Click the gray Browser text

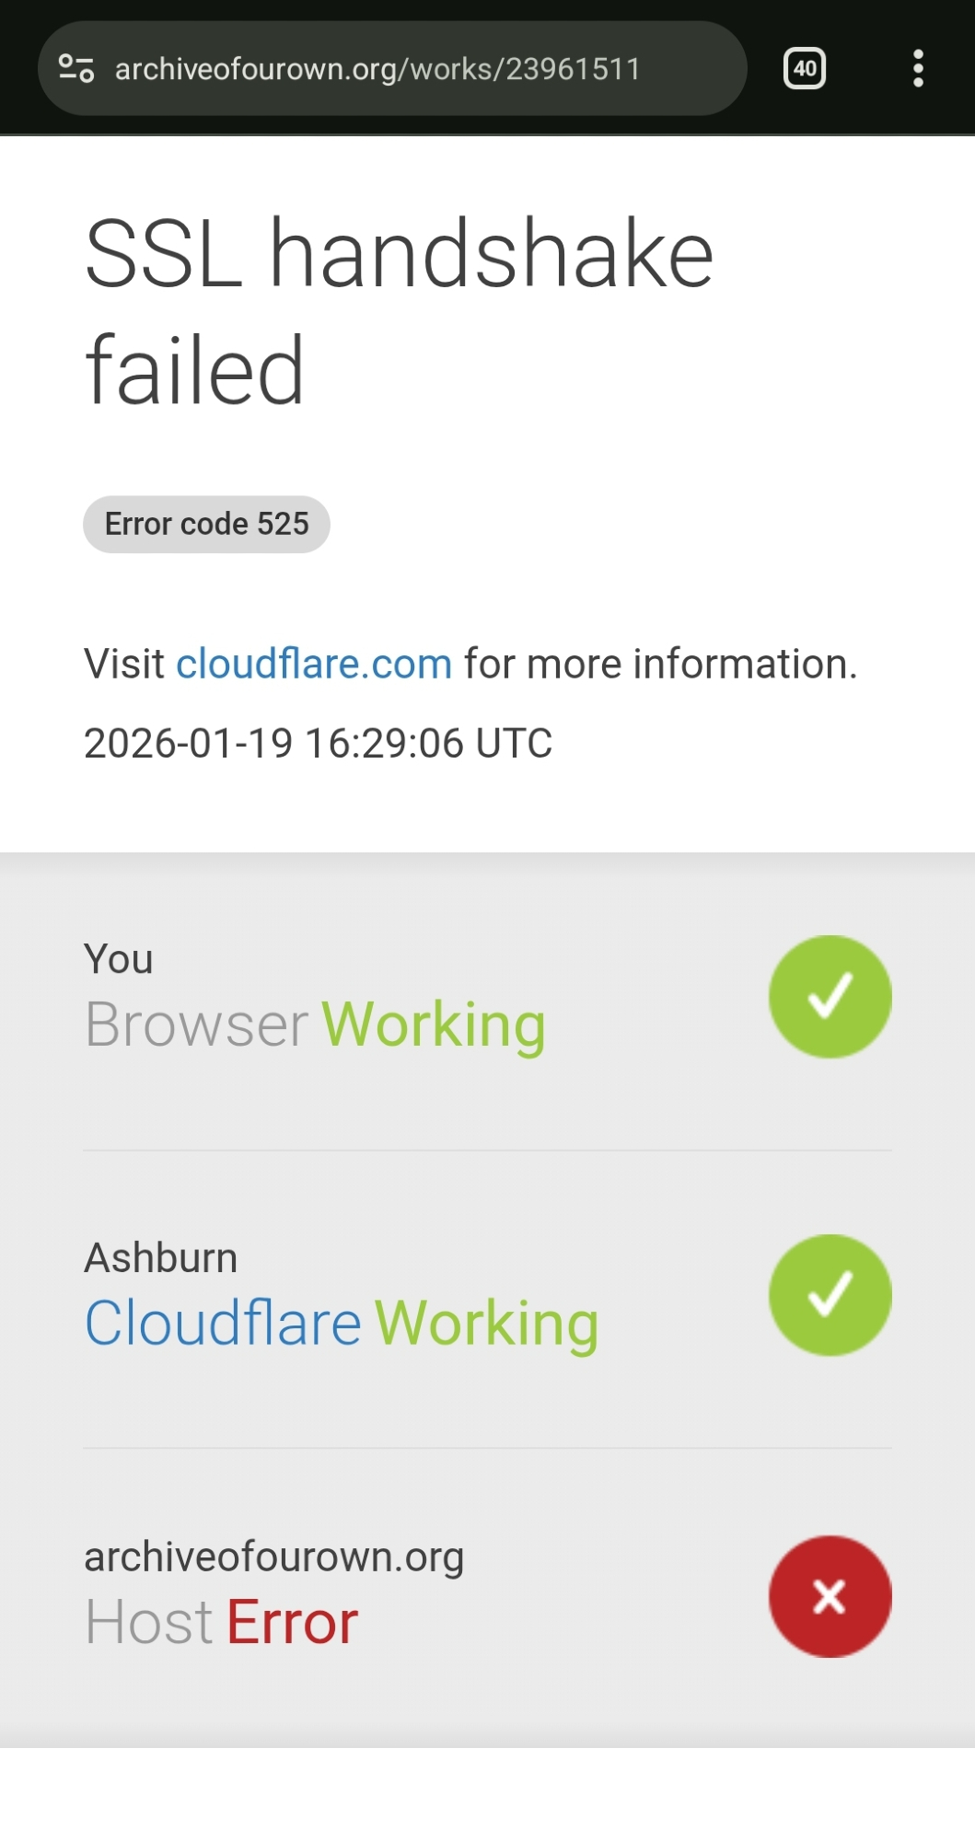pyautogui.click(x=196, y=1025)
